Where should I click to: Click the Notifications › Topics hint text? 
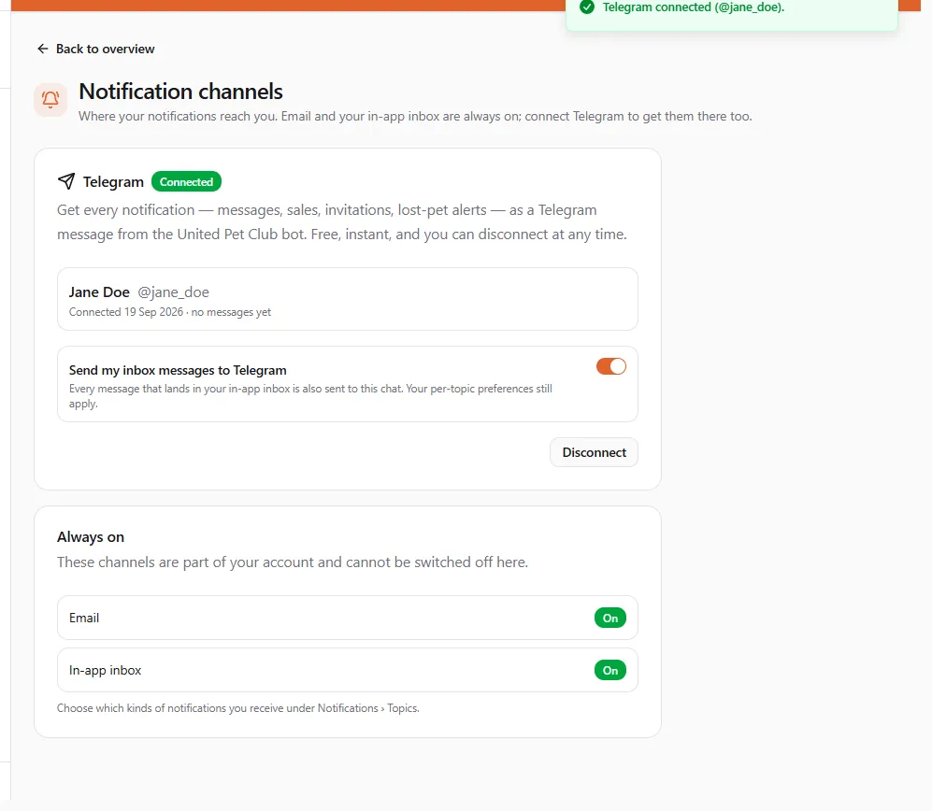238,708
